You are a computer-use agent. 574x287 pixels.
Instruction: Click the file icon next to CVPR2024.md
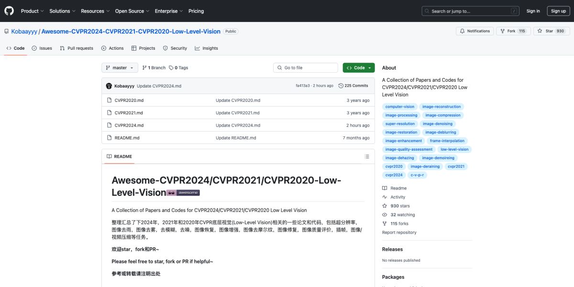point(109,125)
